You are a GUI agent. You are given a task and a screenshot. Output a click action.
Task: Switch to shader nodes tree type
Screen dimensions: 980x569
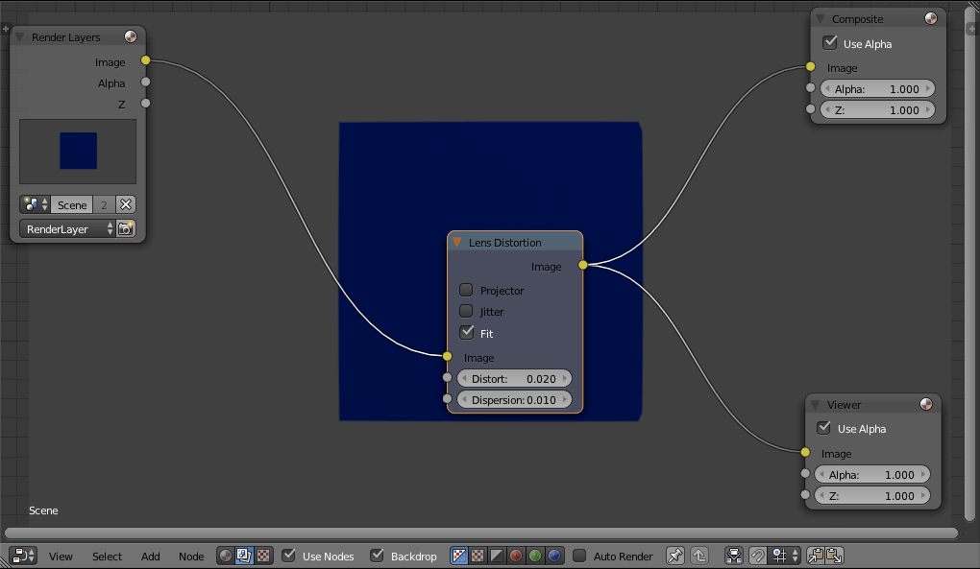(226, 556)
